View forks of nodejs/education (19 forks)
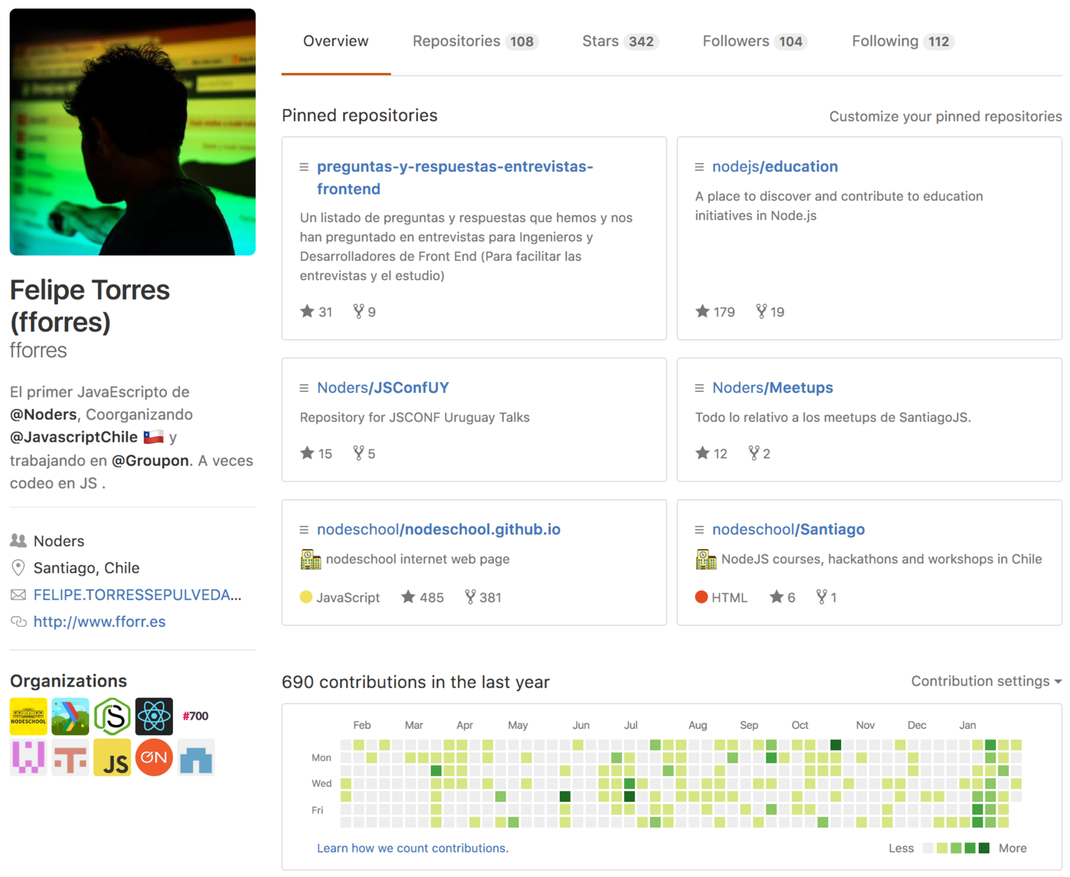The height and width of the screenshot is (877, 1070). click(770, 312)
